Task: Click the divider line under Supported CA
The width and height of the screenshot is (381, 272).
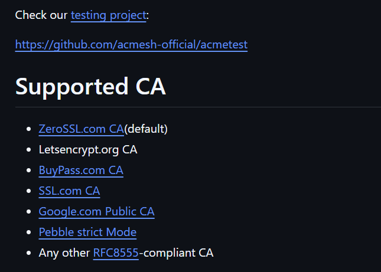Action: pos(198,107)
